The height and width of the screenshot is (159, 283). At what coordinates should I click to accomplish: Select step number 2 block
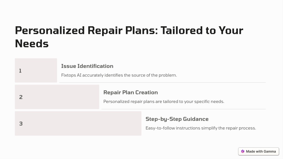(57, 97)
